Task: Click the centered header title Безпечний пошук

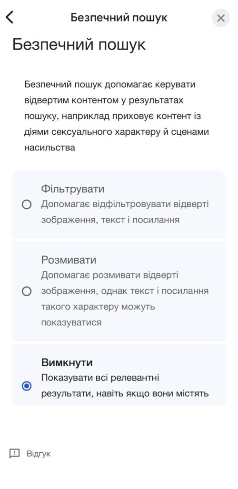Action: (119, 18)
